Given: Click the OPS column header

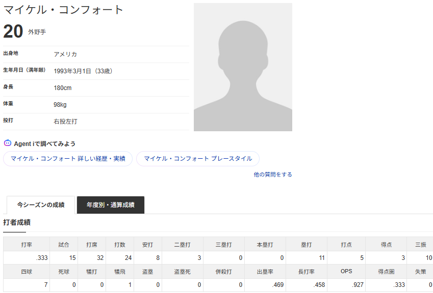Looking at the screenshot, I should tap(346, 271).
